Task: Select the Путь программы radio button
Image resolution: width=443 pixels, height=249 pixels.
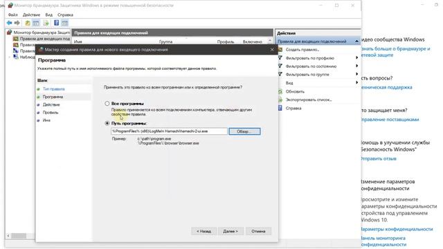Action: click(107, 123)
